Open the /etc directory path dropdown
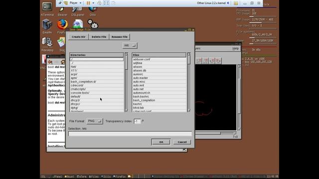The image size is (319, 179). pos(130,45)
